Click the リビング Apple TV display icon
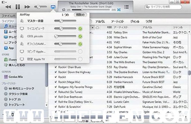The image size is (191, 124). (x=22, y=52)
